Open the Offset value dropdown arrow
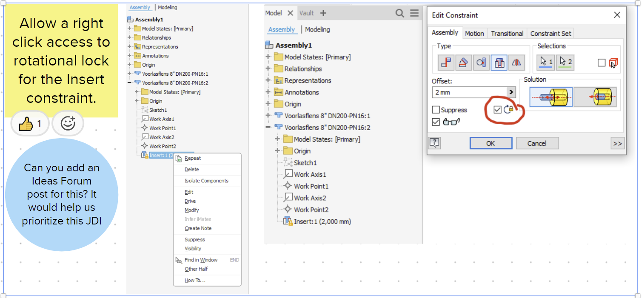The height and width of the screenshot is (298, 642). 511,92
